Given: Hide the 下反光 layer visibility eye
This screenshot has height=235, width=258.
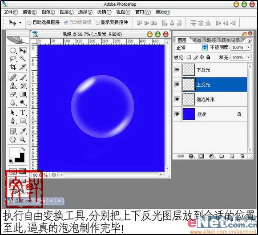Looking at the screenshot, I should (177, 69).
